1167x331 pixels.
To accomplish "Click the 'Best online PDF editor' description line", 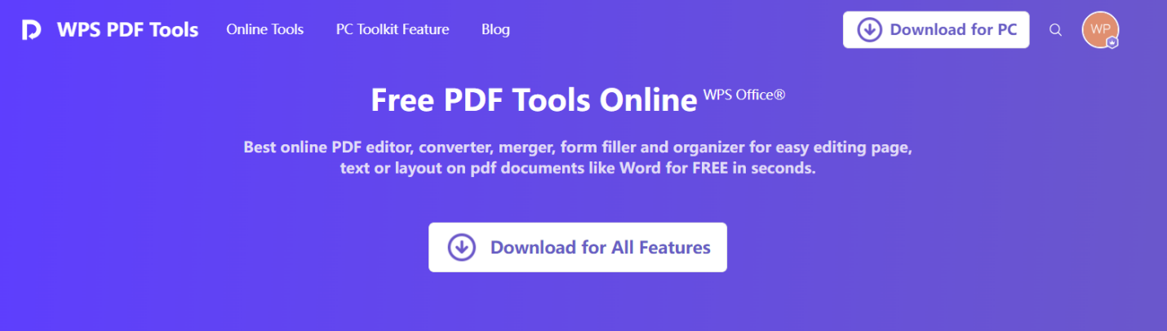I will [x=578, y=148].
